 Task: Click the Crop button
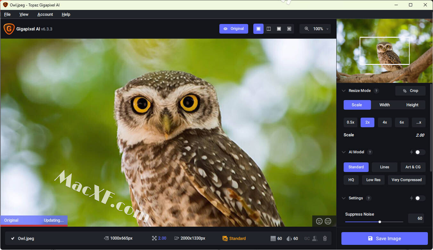pos(410,91)
